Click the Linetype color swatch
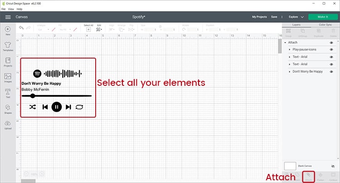The image size is (340, 183). click(x=53, y=30)
